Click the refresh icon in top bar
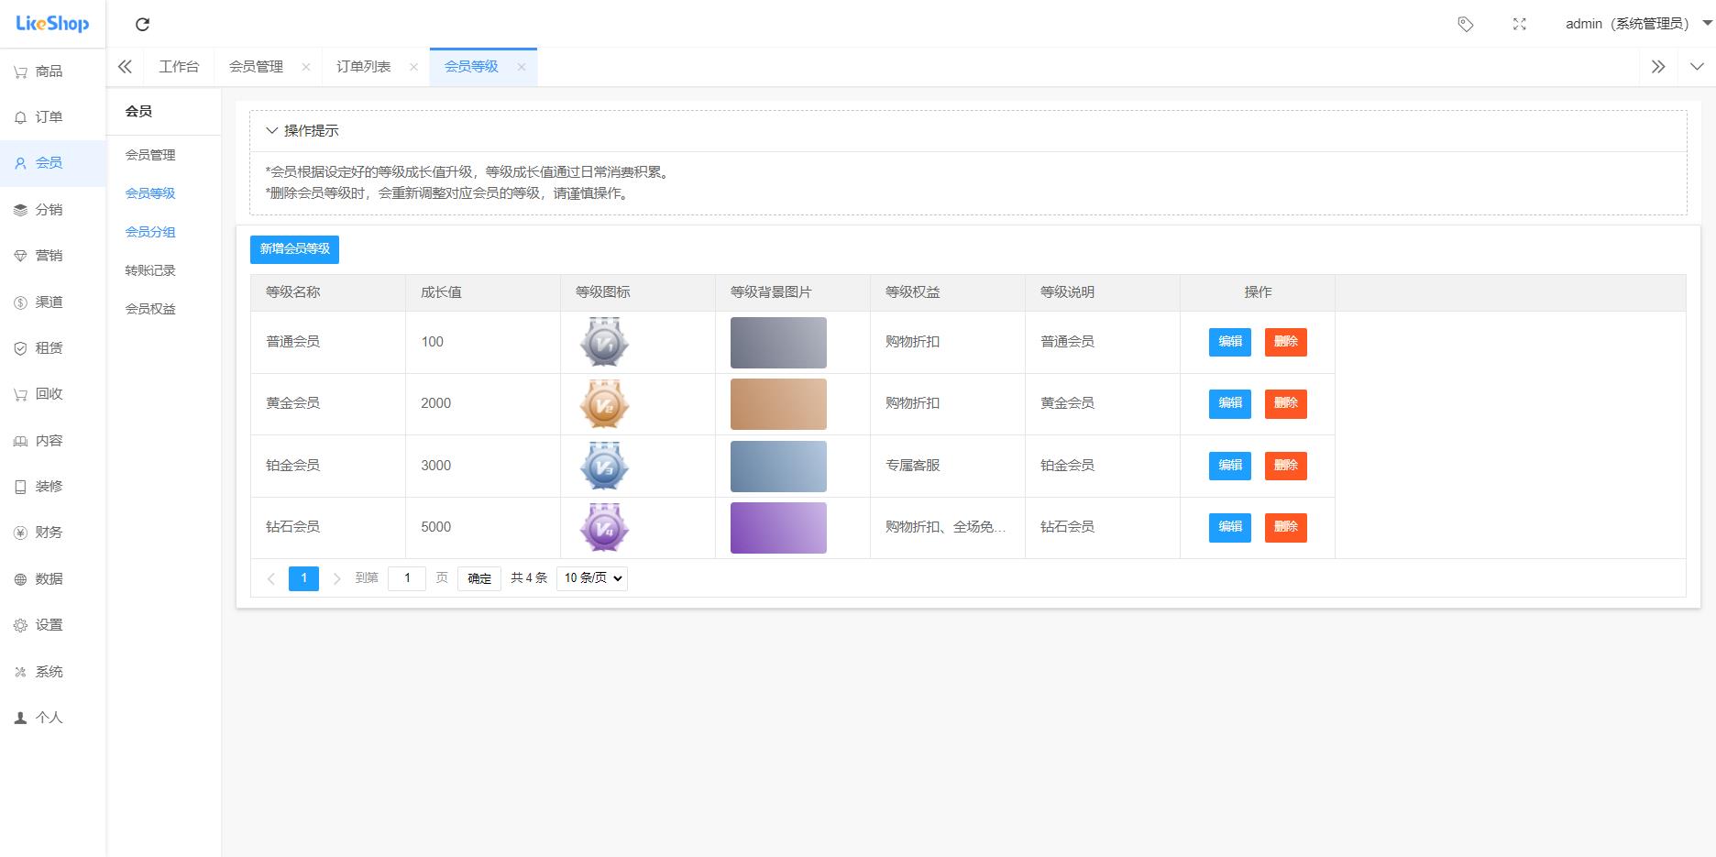 click(x=142, y=25)
